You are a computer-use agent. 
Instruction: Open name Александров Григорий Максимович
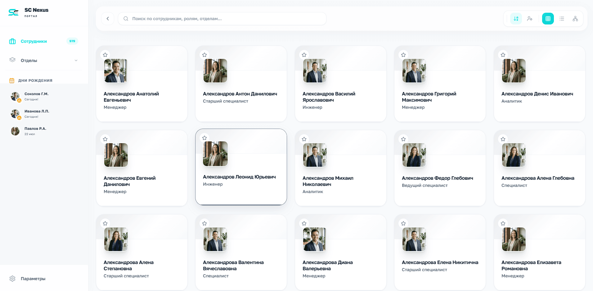click(429, 97)
